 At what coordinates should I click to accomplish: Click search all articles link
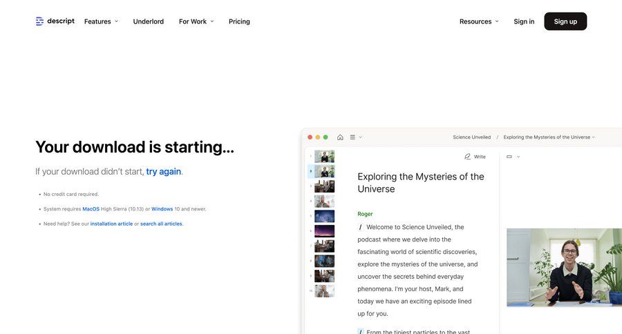point(161,224)
